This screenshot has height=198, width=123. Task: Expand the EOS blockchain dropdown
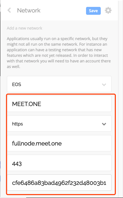pos(59,84)
